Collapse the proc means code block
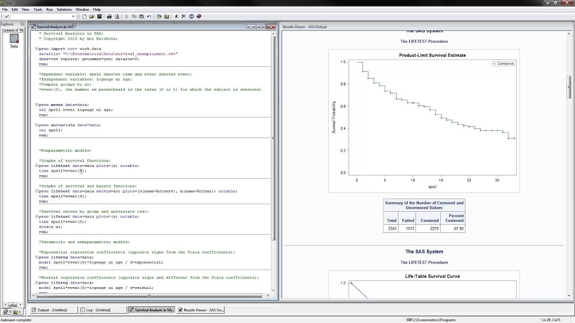This screenshot has height=323, width=575. click(37, 105)
